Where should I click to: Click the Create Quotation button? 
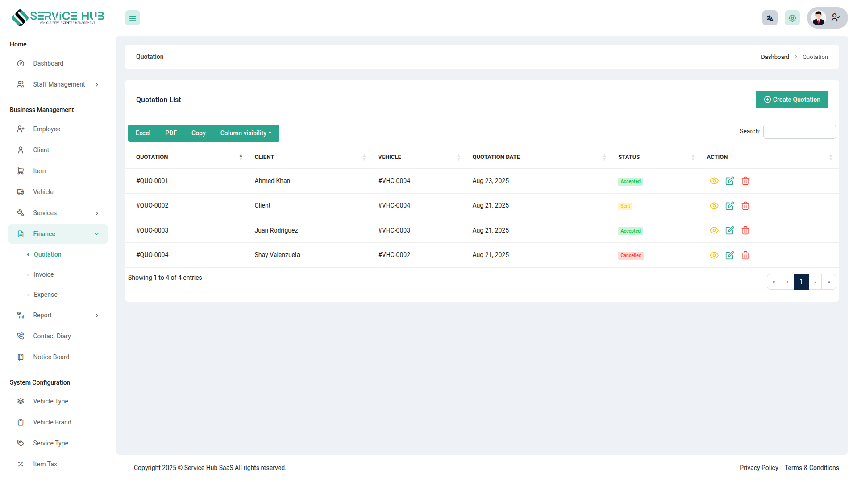point(791,100)
